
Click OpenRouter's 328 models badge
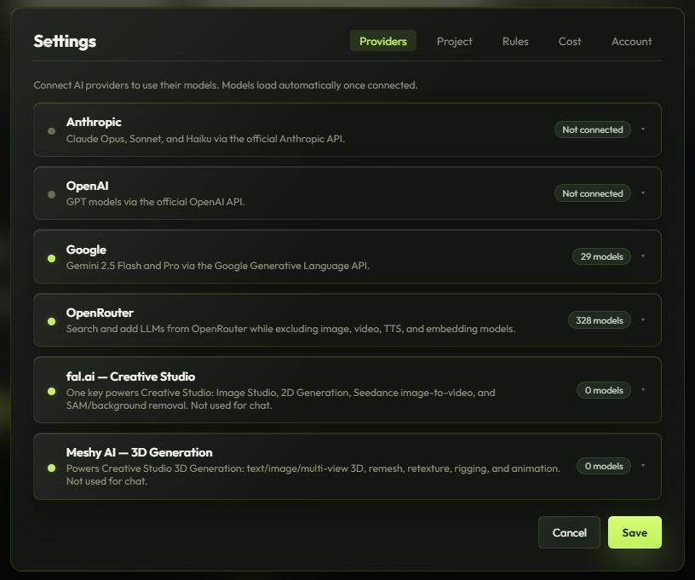tap(600, 320)
